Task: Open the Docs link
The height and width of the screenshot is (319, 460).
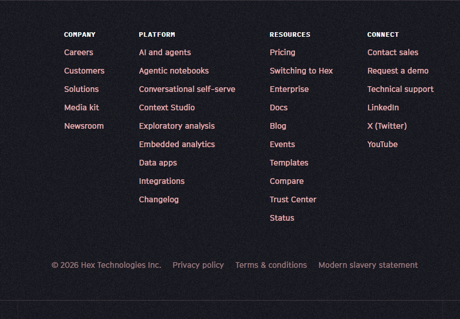Action: [x=278, y=107]
